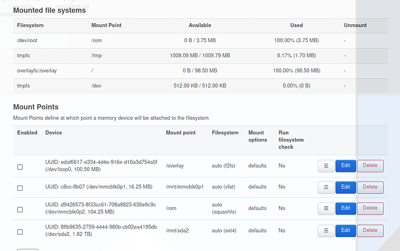
Task: Click the UUID edaf6617 device entry
Action: (x=101, y=166)
